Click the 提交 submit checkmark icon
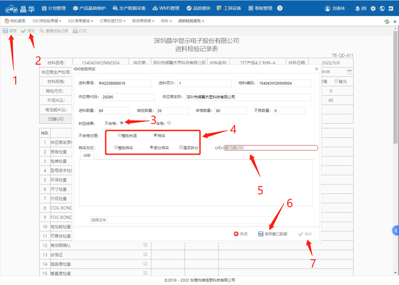399x285 pixels. (x=24, y=31)
